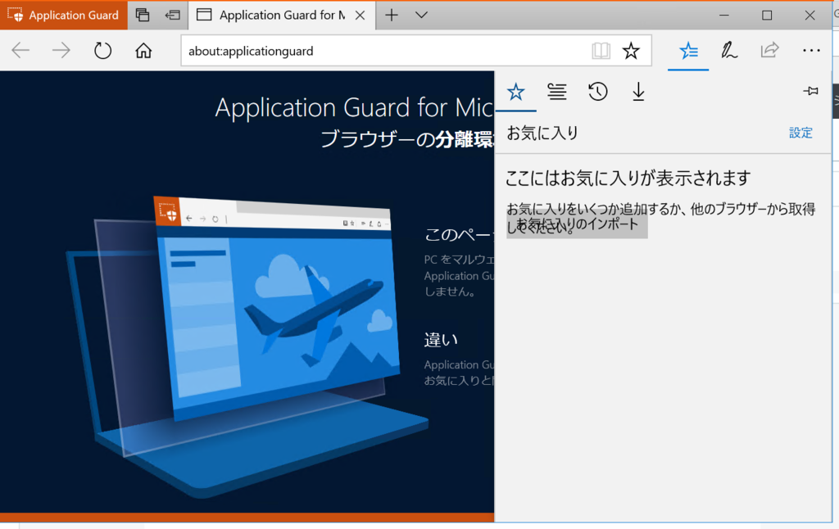Open the Settings and more menu
This screenshot has height=529, width=839.
tap(811, 51)
